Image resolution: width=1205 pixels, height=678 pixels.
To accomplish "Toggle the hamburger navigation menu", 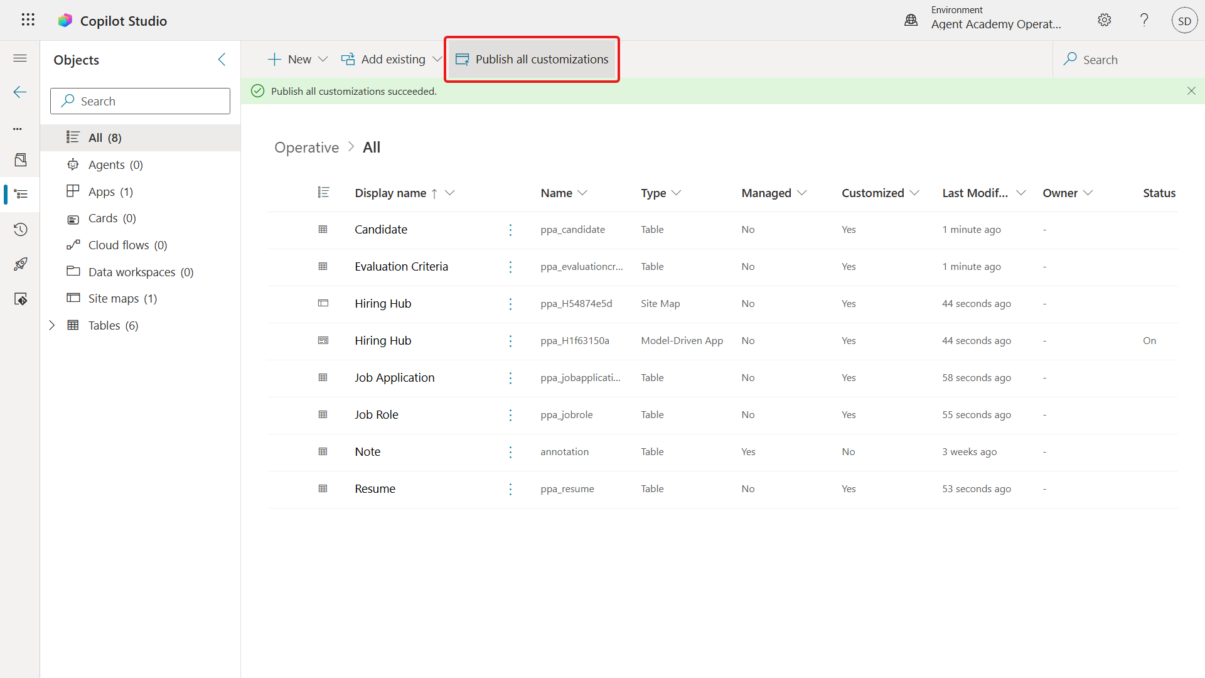I will (x=20, y=58).
